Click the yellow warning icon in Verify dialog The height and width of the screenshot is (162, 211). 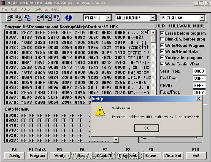[100, 111]
